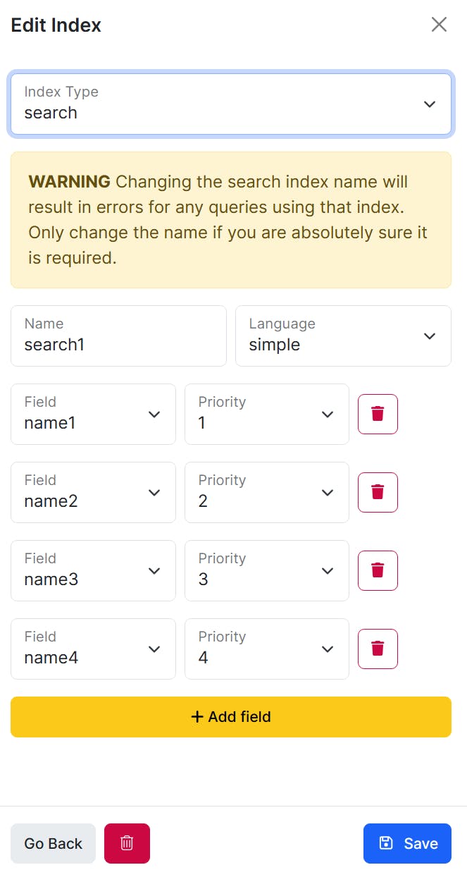This screenshot has width=467, height=877.
Task: Click the yellow Add field button
Action: click(x=230, y=717)
